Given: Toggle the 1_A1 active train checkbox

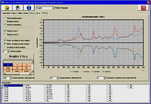Looking at the screenshot, I should [3, 86].
